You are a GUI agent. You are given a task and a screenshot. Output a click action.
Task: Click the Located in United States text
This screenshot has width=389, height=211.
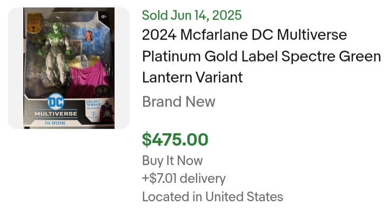tap(213, 197)
